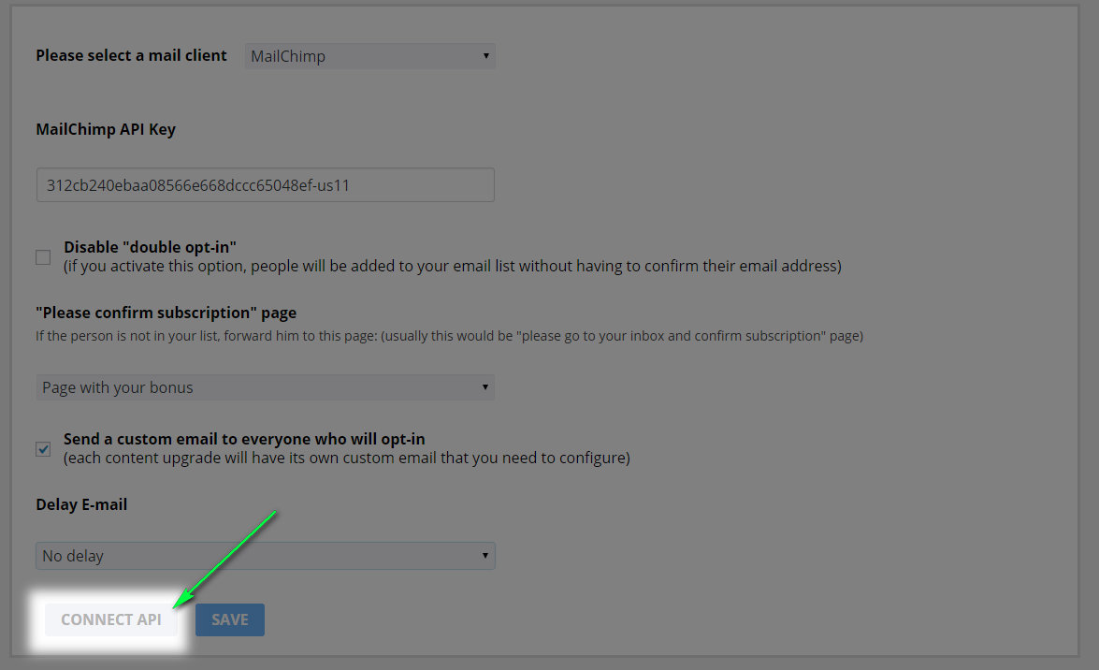
Task: Click the "Please select a mail client" label
Action: [131, 55]
